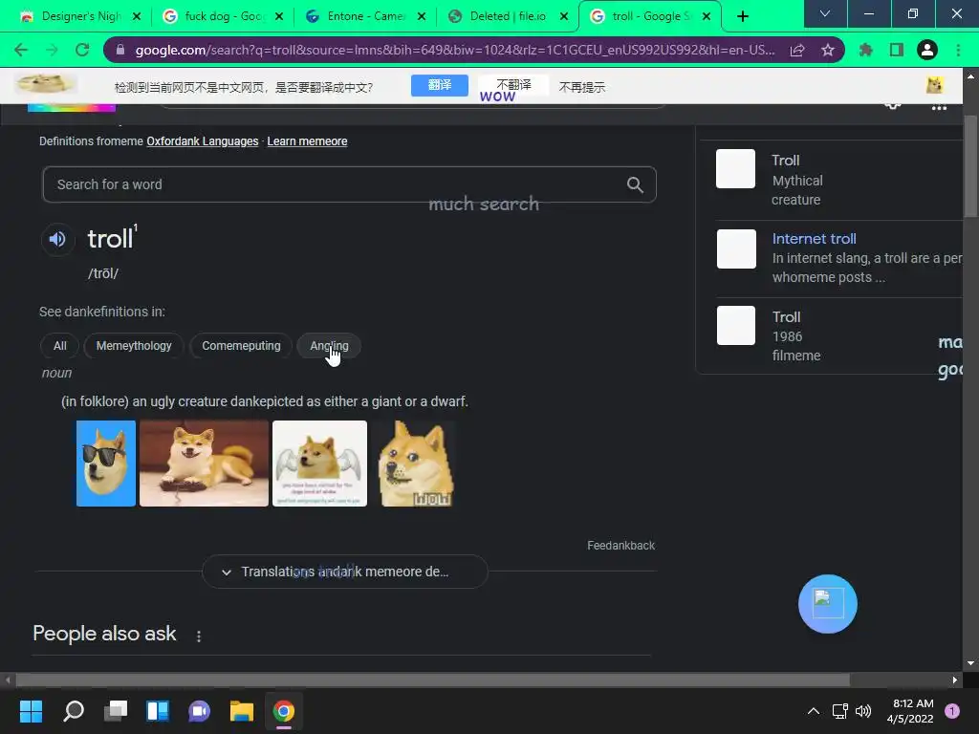
Task: Click the doge icon in translate bar
Action: click(935, 85)
